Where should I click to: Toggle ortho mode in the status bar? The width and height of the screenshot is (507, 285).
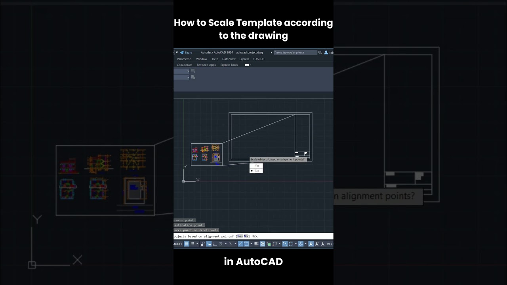point(215,244)
